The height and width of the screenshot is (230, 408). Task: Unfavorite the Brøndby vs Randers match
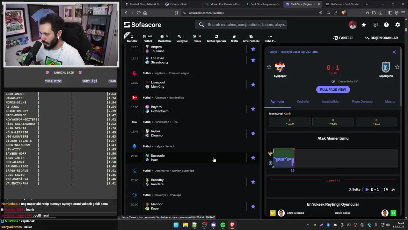(x=253, y=182)
